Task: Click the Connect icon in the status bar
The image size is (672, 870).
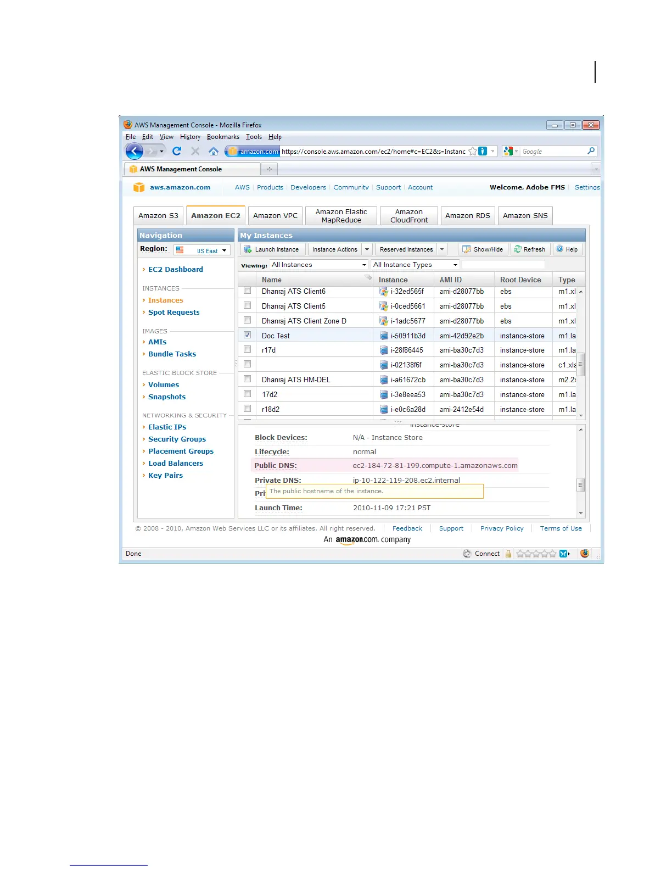Action: pos(467,554)
